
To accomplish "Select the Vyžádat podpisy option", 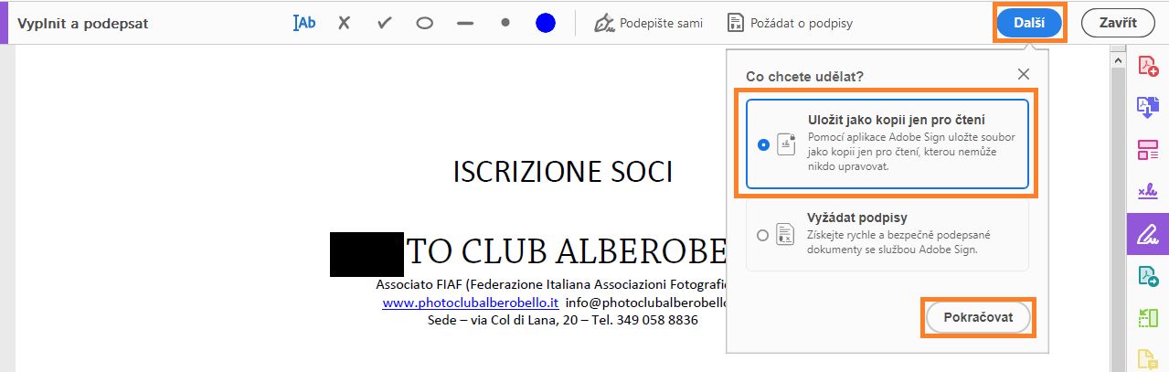I will tap(887, 235).
